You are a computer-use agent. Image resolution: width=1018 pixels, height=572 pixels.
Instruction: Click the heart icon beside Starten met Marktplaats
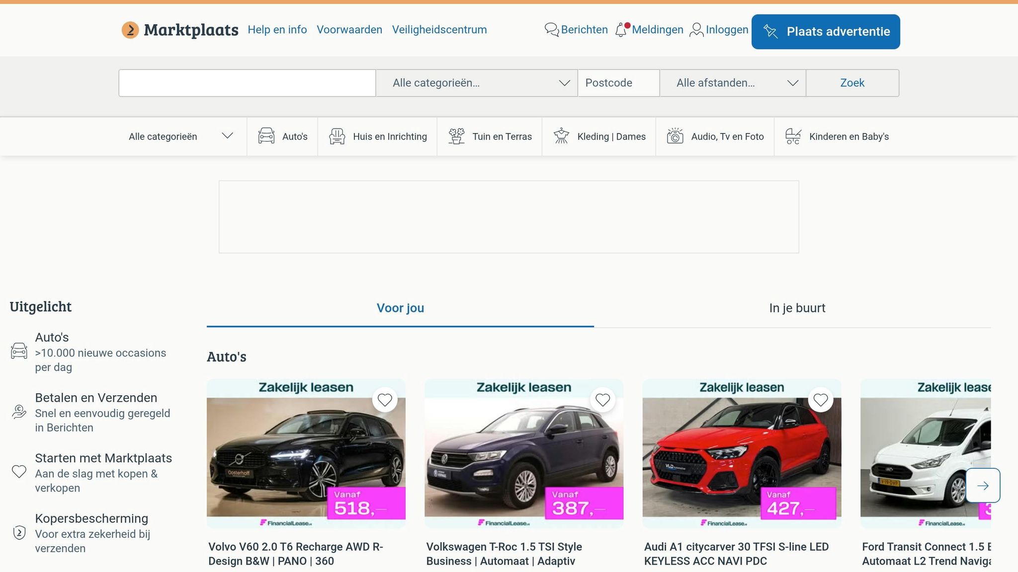[x=19, y=472]
